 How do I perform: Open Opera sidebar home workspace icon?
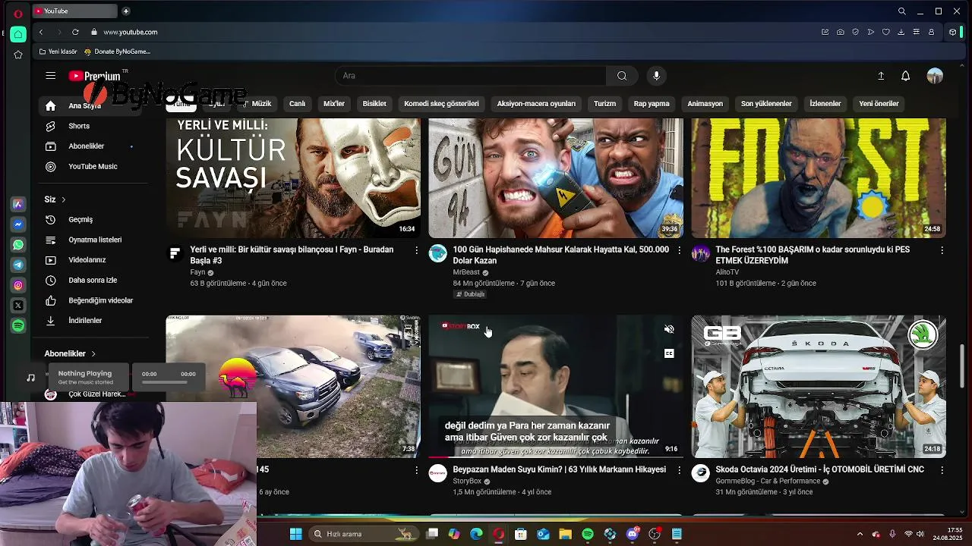(18, 34)
